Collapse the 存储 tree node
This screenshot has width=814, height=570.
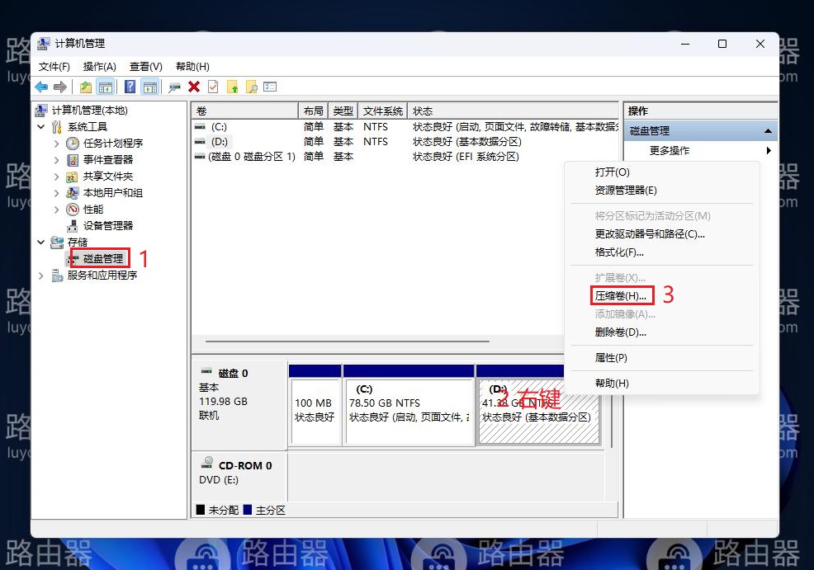[41, 243]
